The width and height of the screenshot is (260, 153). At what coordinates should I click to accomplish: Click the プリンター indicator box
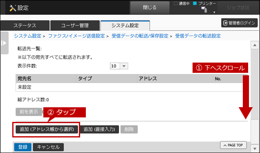click(195, 3)
